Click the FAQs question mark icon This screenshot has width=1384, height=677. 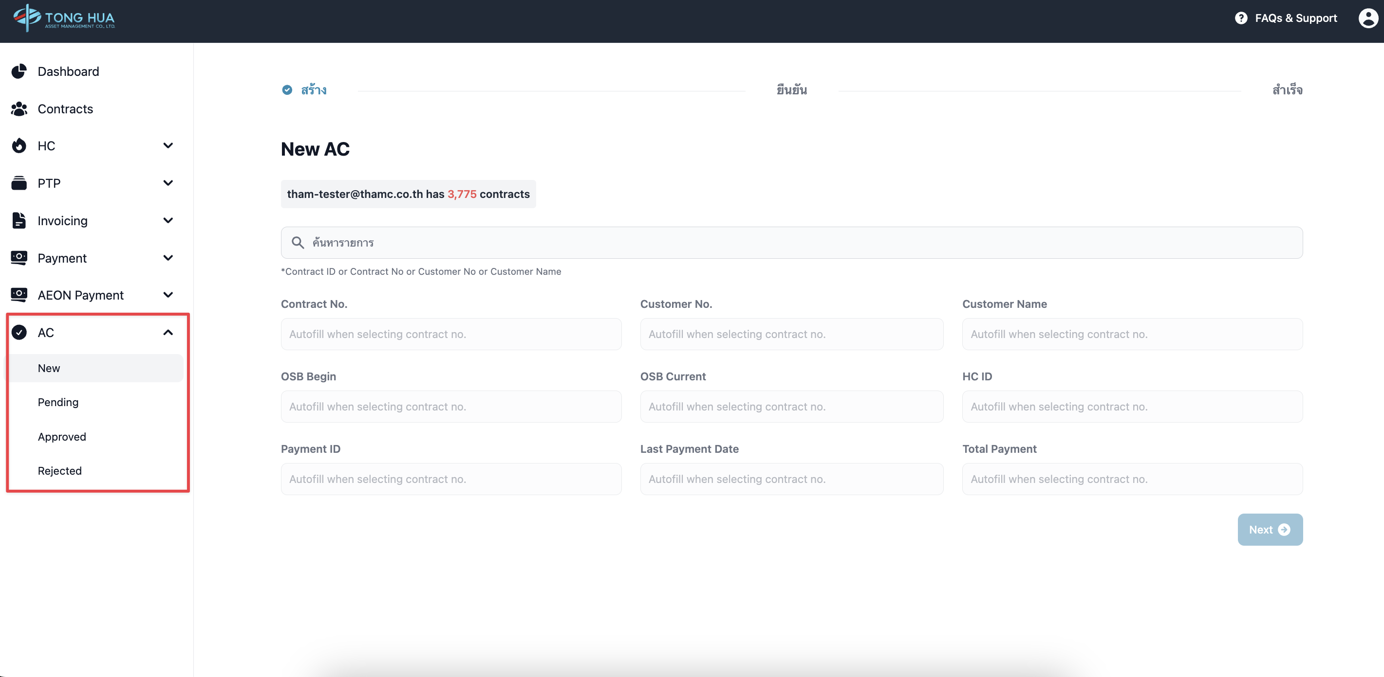click(1240, 18)
